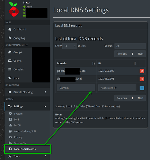Viewport: 150px width, 160px height.
Task: Open Groups via people icon
Action: pyautogui.click(x=10, y=52)
